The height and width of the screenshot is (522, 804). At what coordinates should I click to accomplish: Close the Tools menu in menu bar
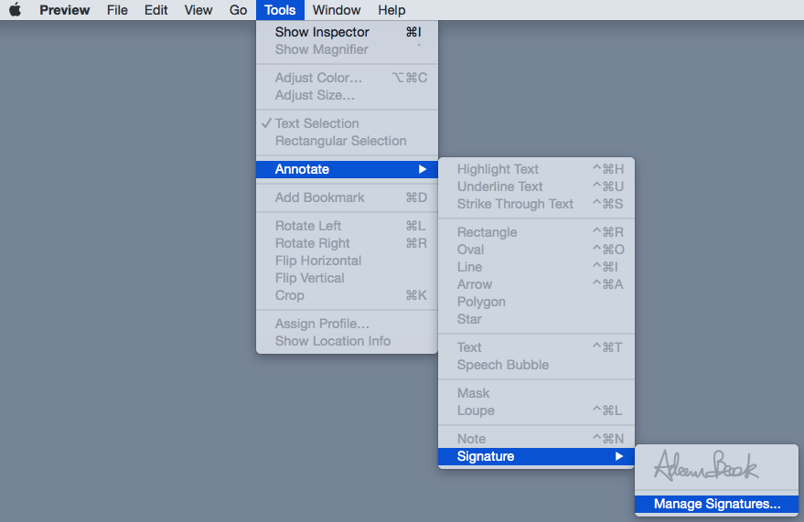click(x=280, y=10)
